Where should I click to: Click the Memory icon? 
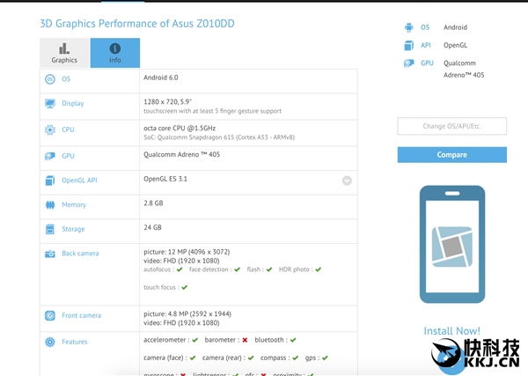(50, 204)
